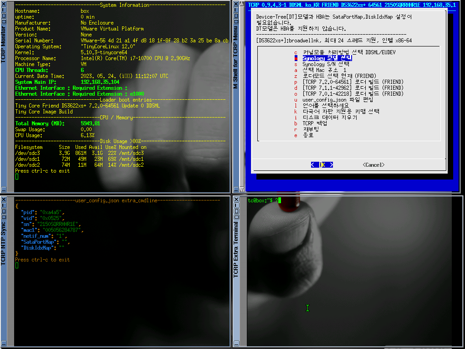465x349 pixels.
Task: Confirm with the OK button
Action: pyautogui.click(x=322, y=165)
